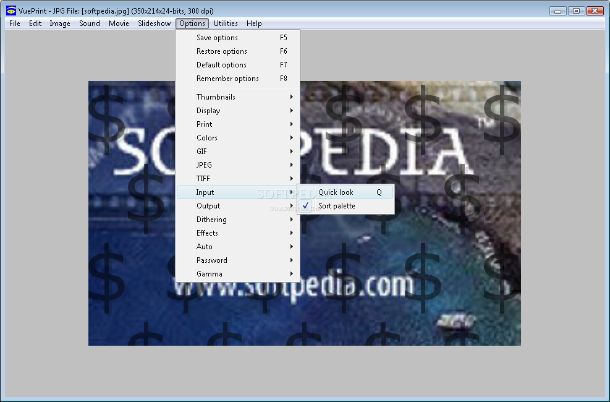This screenshot has width=610, height=402.
Task: Close the VuePrint window
Action: pyautogui.click(x=595, y=11)
